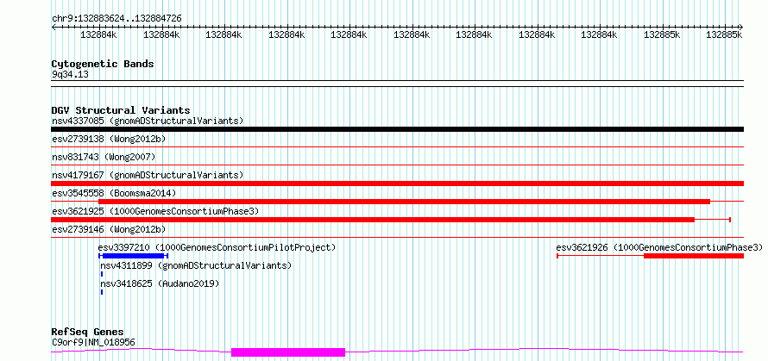Click the esv2739138 (Wong2012b) label
The image size is (768, 361).
coord(109,139)
